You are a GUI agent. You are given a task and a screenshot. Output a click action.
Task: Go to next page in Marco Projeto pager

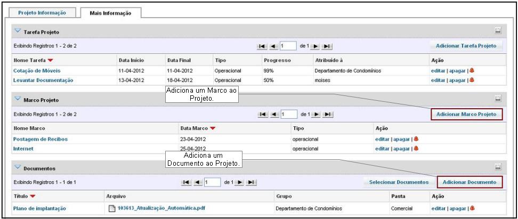(x=316, y=114)
